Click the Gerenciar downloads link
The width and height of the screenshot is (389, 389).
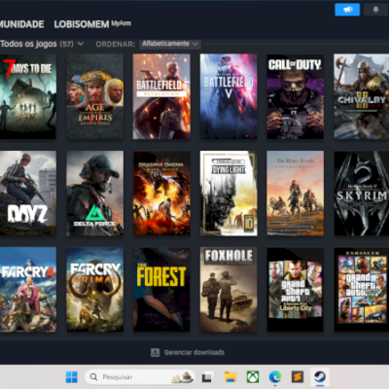coord(194,352)
